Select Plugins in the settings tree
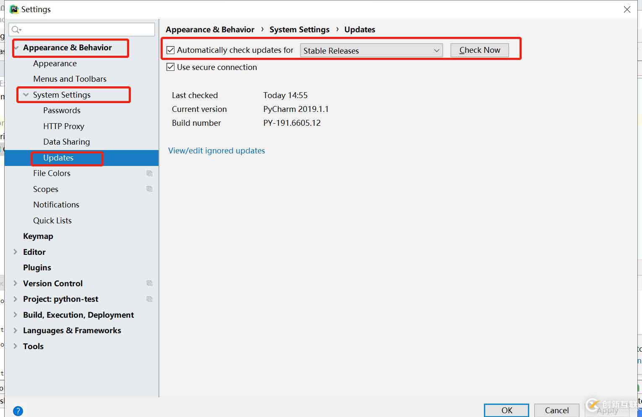642x417 pixels. pyautogui.click(x=37, y=267)
